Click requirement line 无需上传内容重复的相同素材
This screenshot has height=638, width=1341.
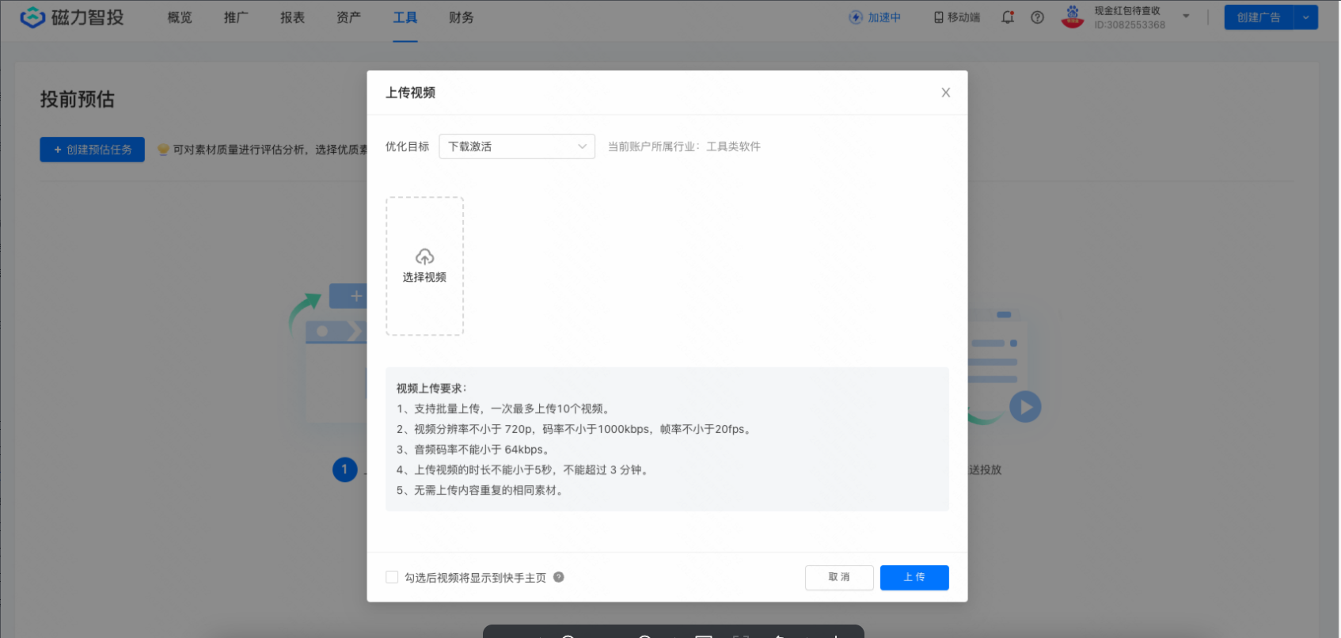tap(481, 491)
